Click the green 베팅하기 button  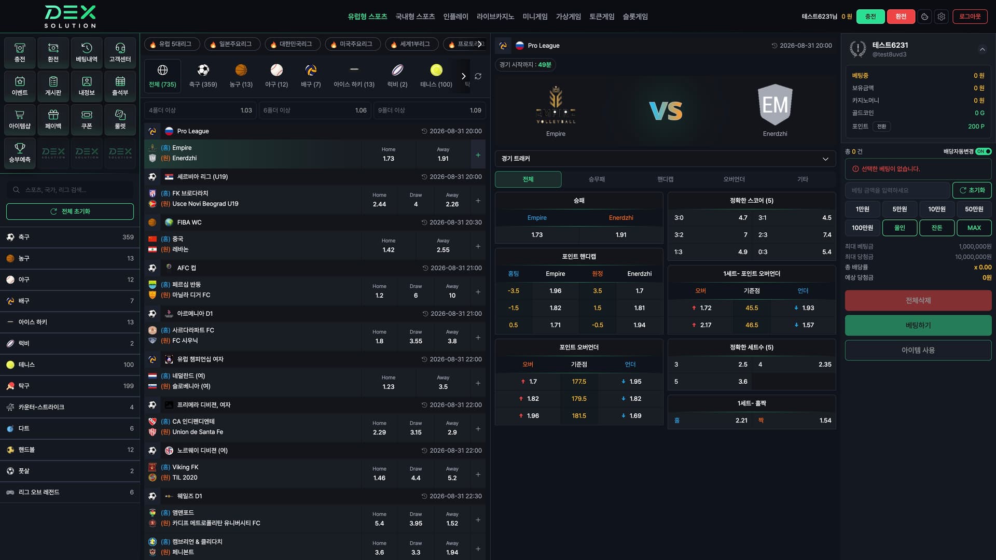918,325
